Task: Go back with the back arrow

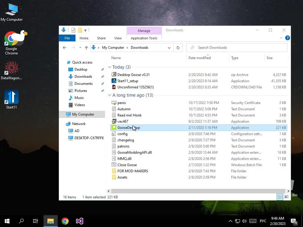Action: (65, 48)
